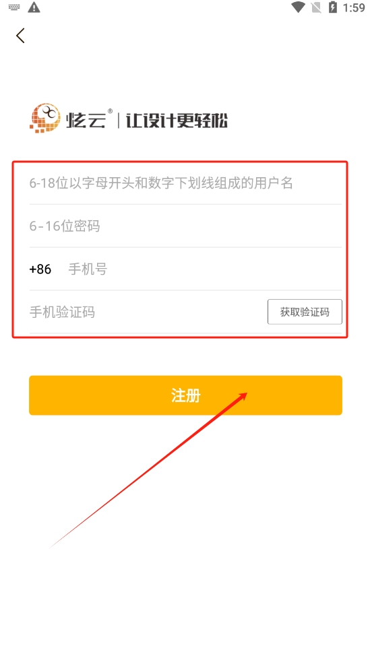Tap the warning triangle status icon
Image resolution: width=370 pixels, height=656 pixels.
pos(34,7)
